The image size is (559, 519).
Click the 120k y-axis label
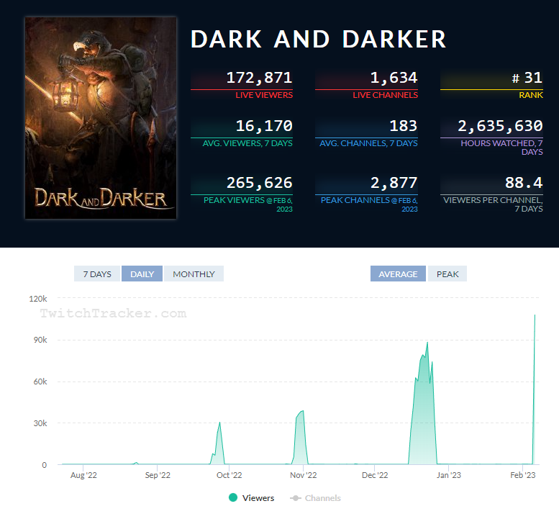(38, 299)
